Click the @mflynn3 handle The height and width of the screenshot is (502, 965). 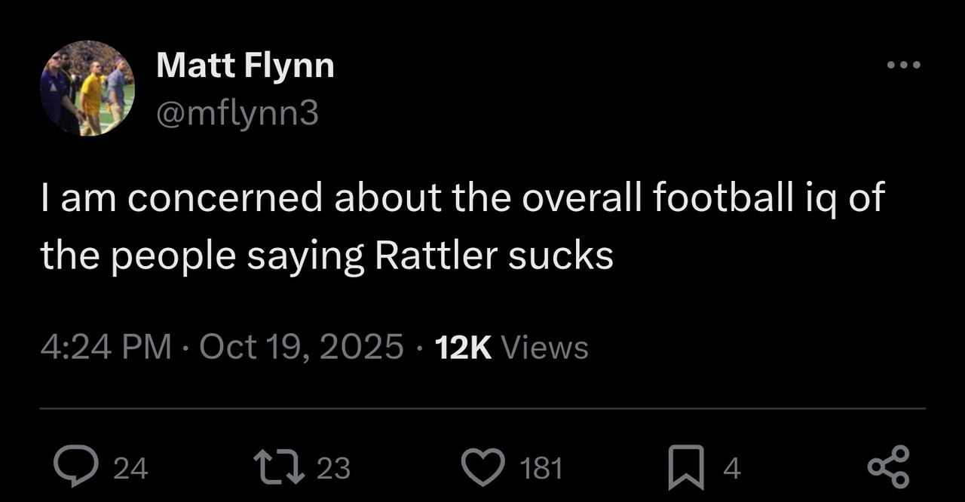(237, 114)
